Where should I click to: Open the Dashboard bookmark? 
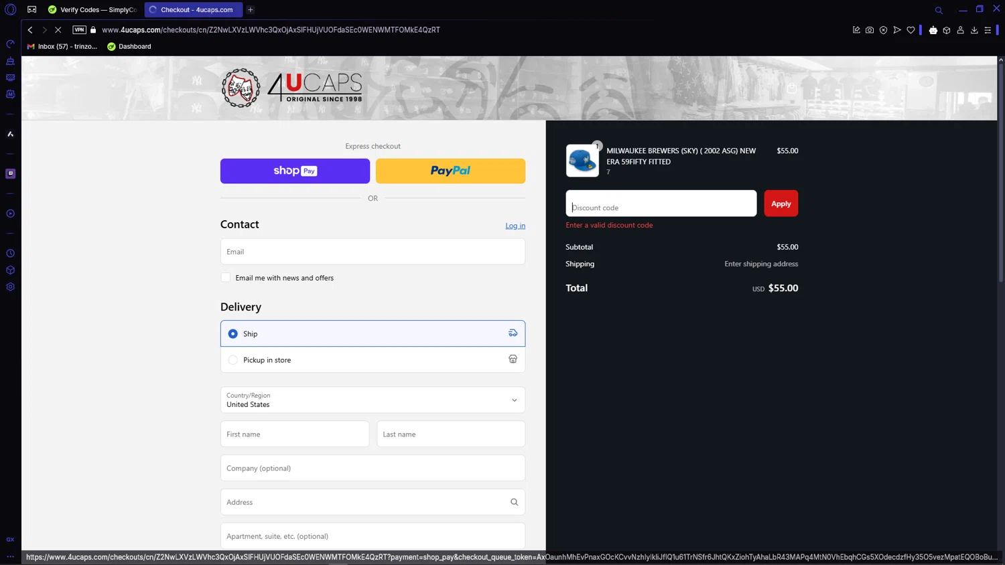pyautogui.click(x=129, y=46)
